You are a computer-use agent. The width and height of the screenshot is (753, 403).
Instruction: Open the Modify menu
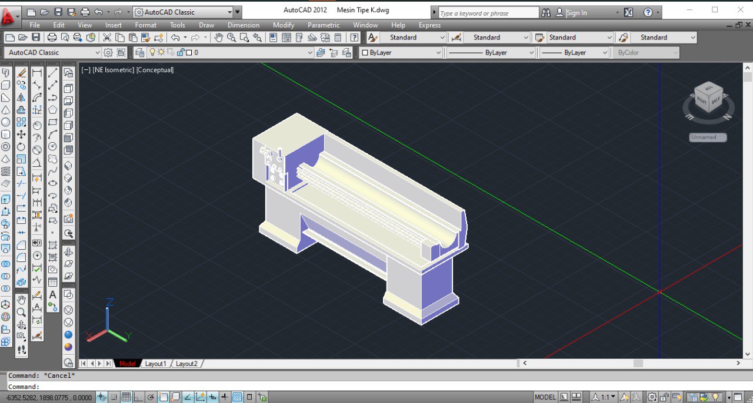click(x=283, y=25)
